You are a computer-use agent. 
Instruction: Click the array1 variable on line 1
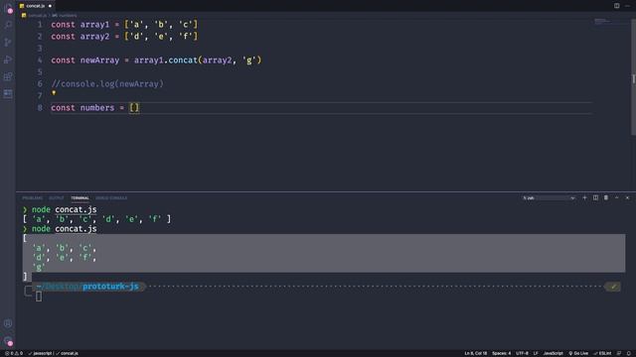(x=94, y=25)
